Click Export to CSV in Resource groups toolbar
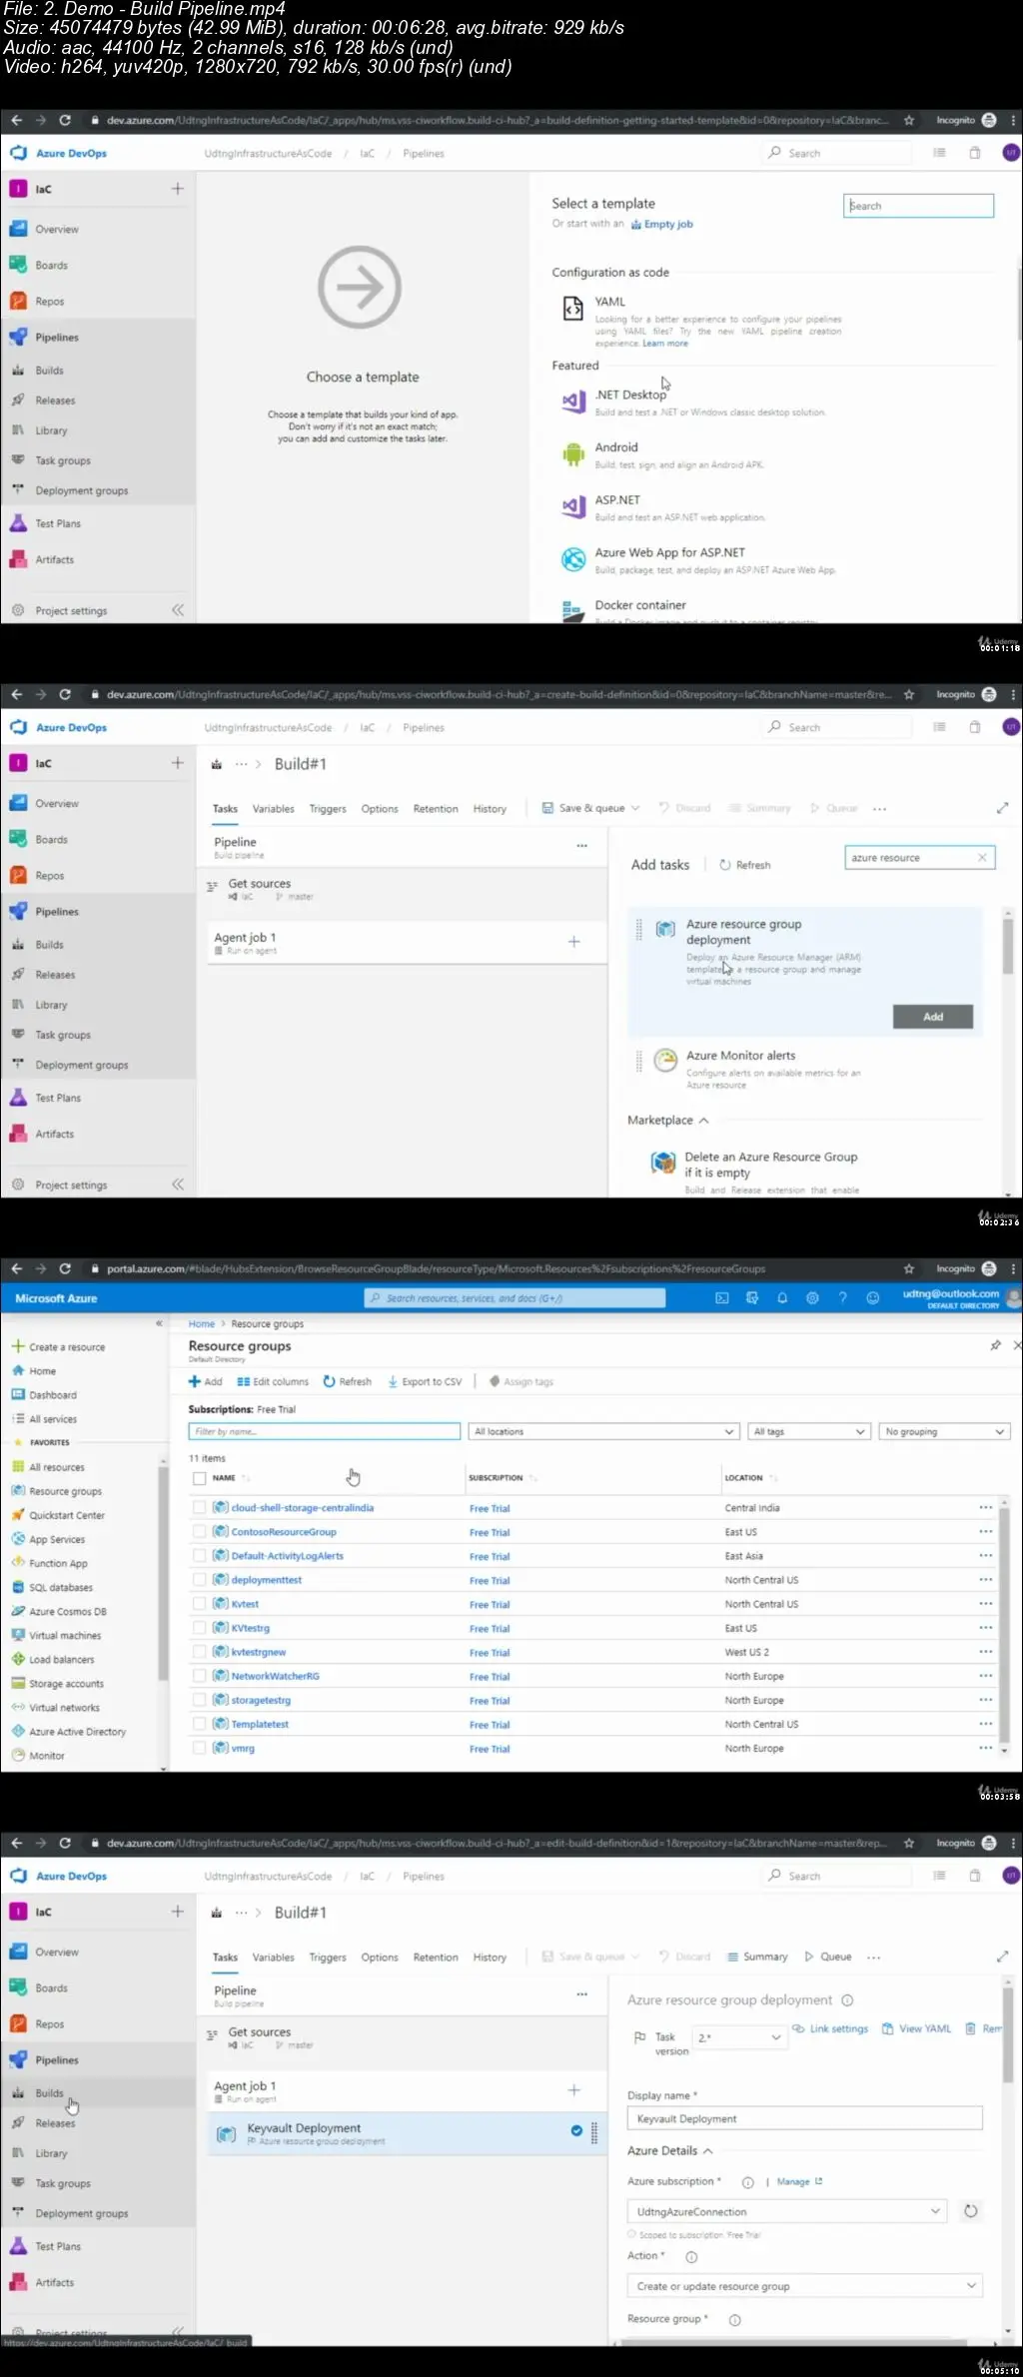 click(x=425, y=1381)
